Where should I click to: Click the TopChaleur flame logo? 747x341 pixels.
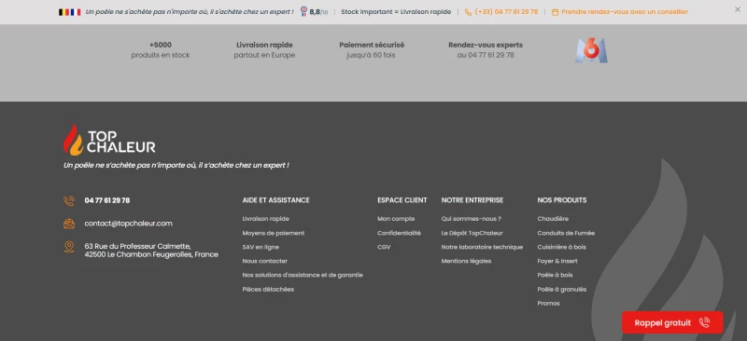pyautogui.click(x=109, y=140)
